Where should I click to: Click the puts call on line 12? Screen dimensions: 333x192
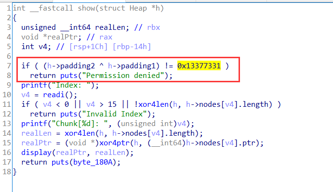point(69,114)
